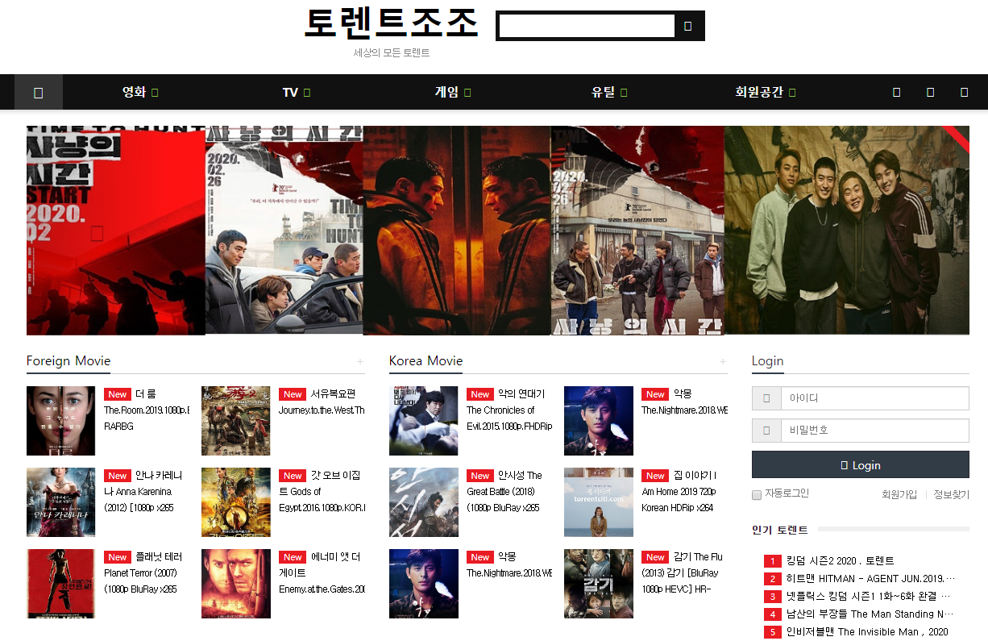Screen dimensions: 988x641
Task: Click the plus icon next to Korea Movie
Action: (x=723, y=362)
